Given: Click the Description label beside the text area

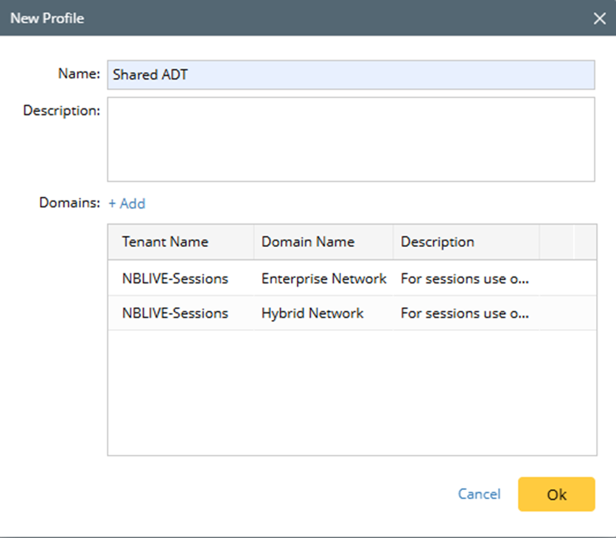Looking at the screenshot, I should pos(61,111).
